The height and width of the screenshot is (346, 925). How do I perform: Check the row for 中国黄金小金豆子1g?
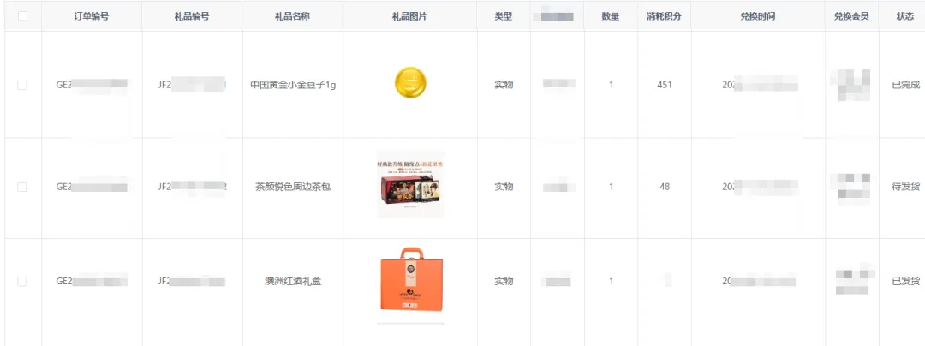point(22,85)
